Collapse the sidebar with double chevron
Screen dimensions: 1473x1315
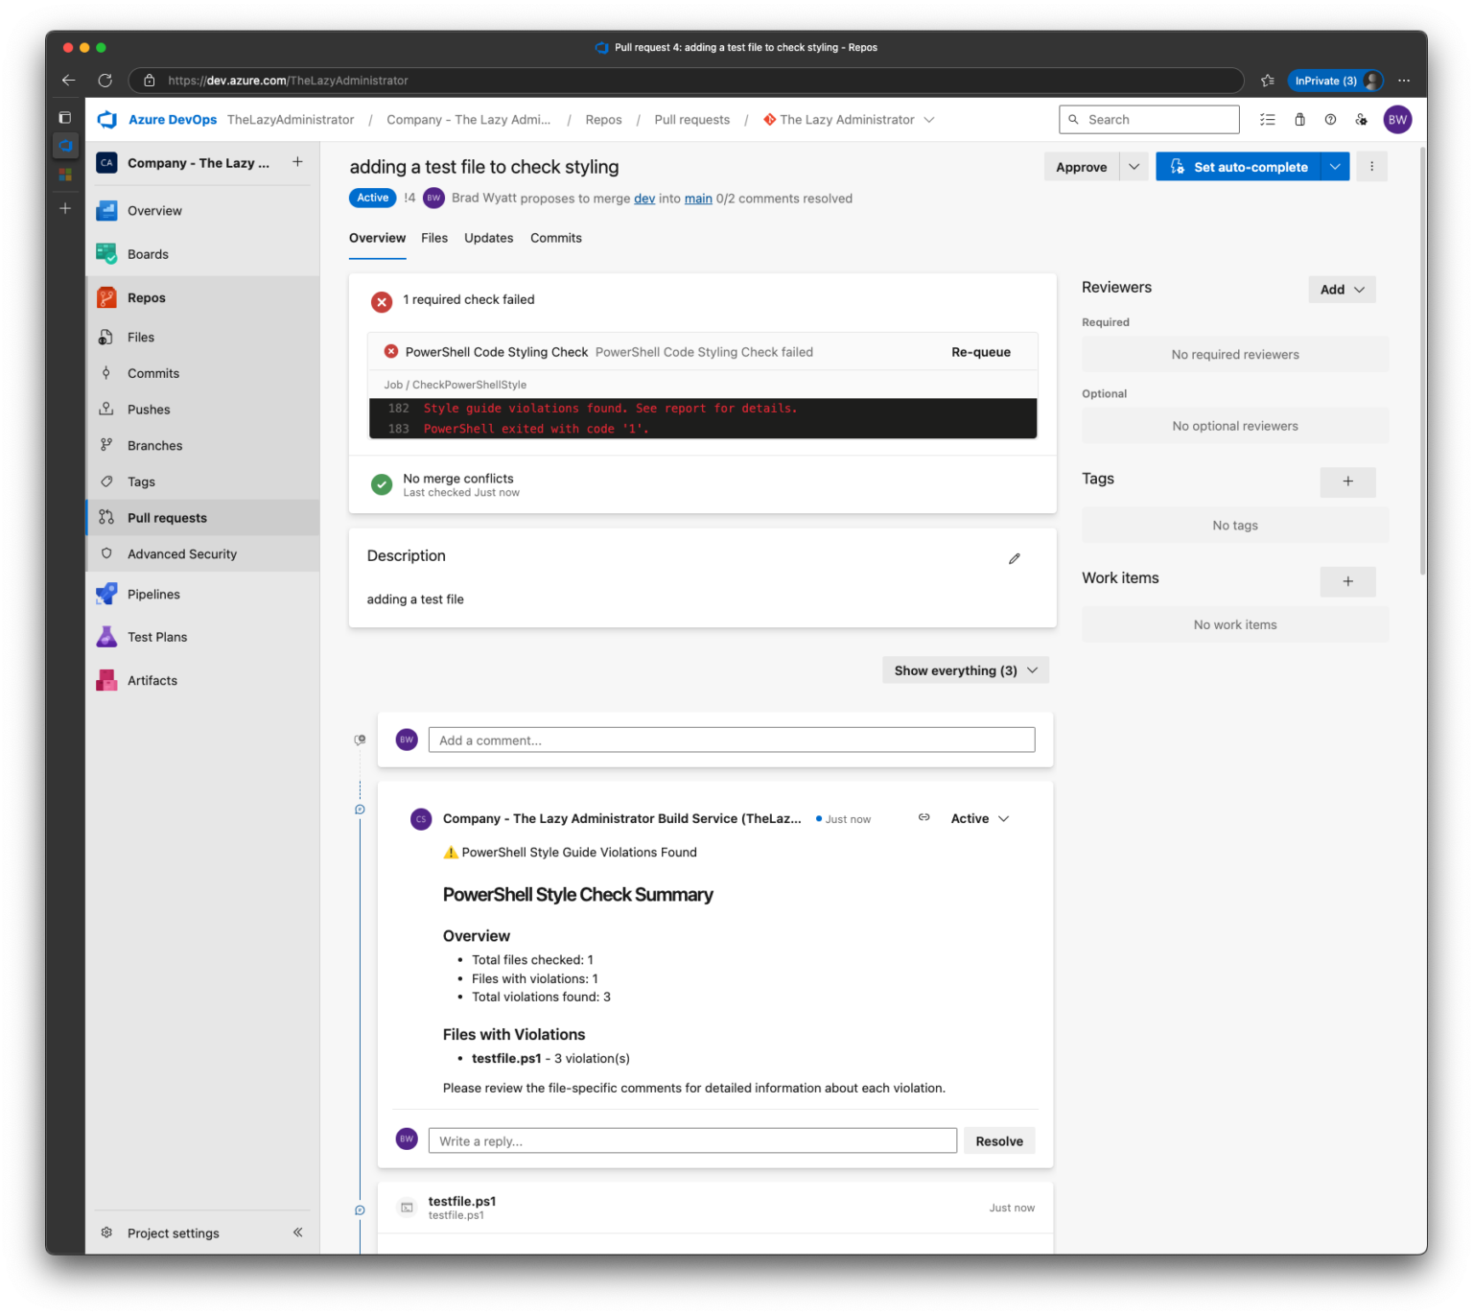coord(298,1233)
